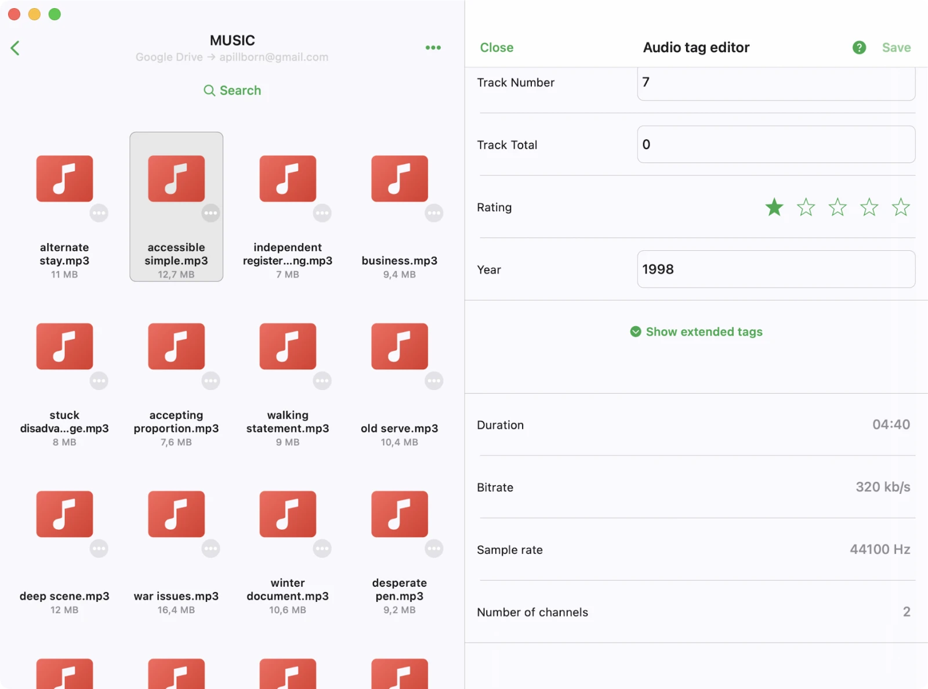Set rating to two stars
Screen dimensions: 928x689
[806, 207]
